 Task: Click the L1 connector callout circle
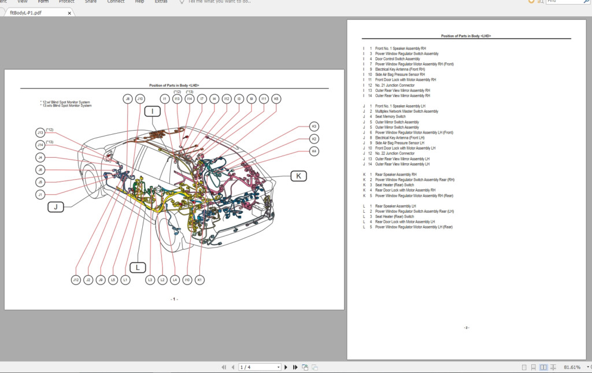[125, 280]
